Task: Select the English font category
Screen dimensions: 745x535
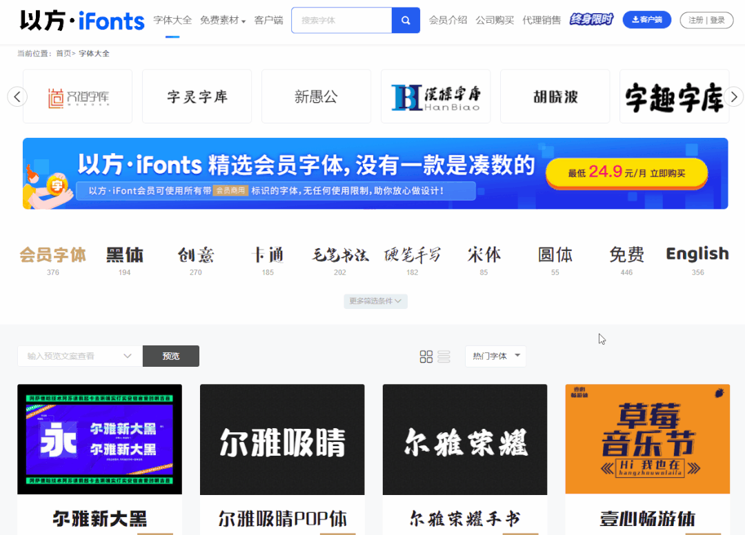Action: (x=697, y=260)
